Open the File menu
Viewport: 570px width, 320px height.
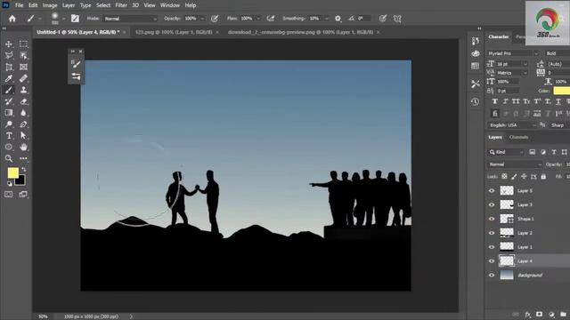(20, 5)
